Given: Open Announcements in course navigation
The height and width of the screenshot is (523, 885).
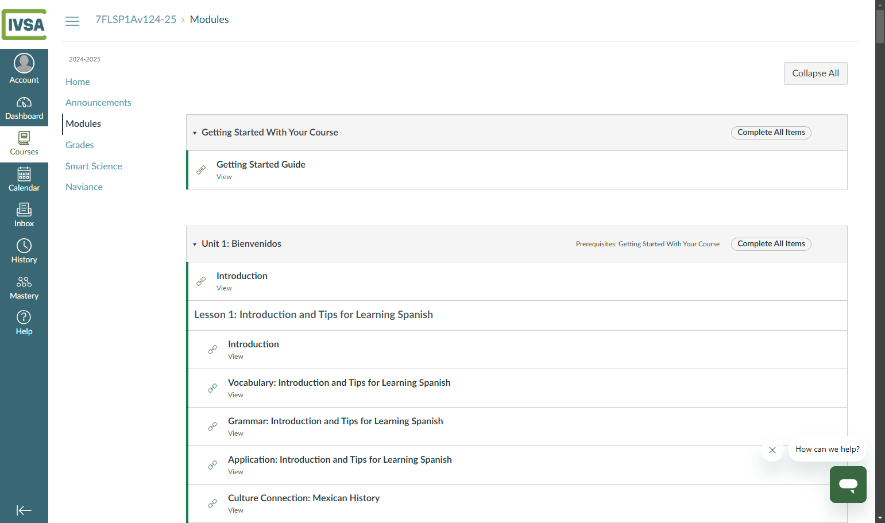Looking at the screenshot, I should coord(98,102).
